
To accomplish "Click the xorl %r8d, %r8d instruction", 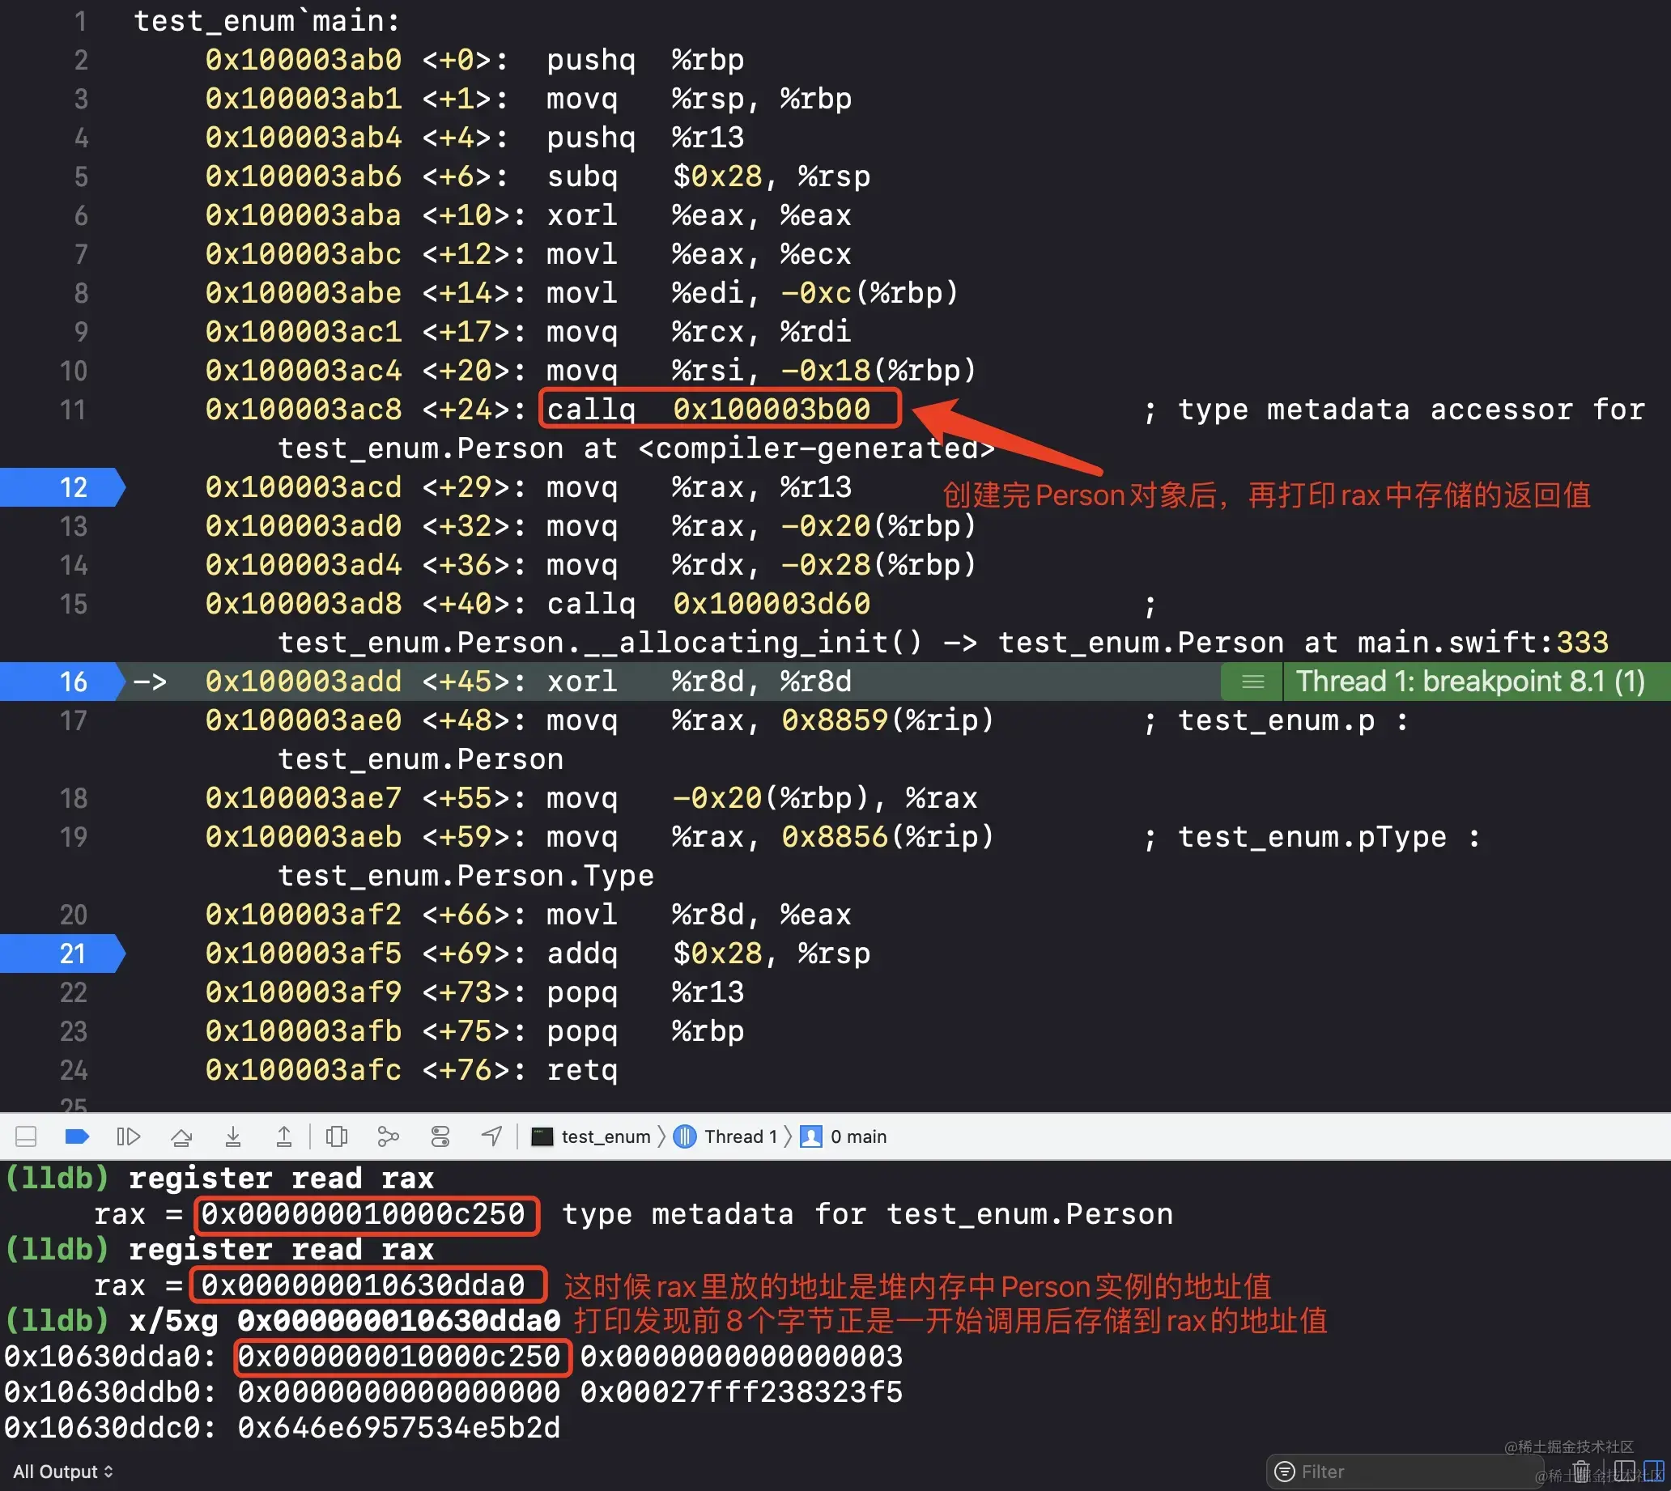I will pyautogui.click(x=699, y=682).
